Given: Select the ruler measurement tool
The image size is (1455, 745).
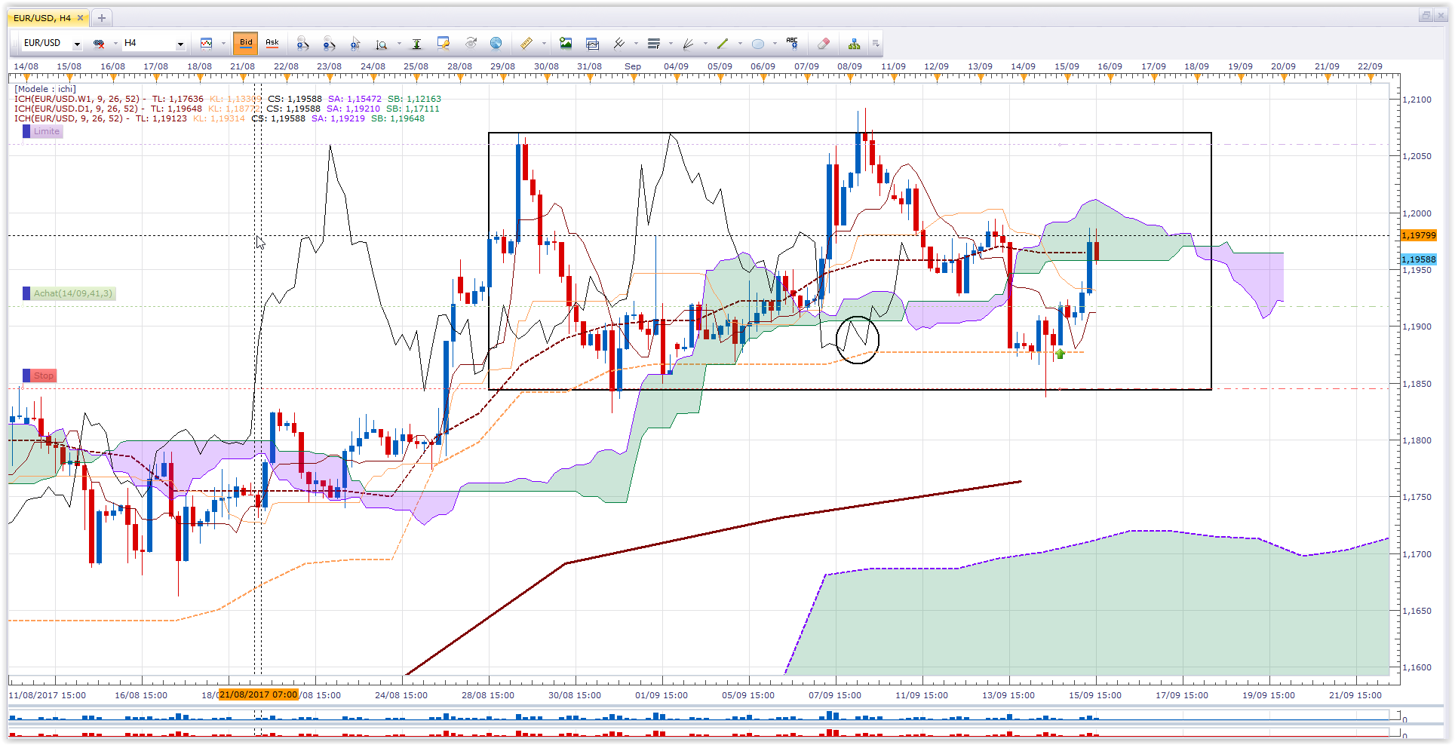Looking at the screenshot, I should [x=526, y=44].
